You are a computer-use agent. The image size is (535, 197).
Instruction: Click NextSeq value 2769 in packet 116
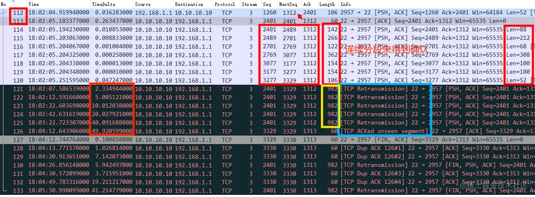pos(289,47)
